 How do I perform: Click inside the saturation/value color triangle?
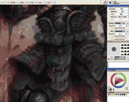[119, 80]
